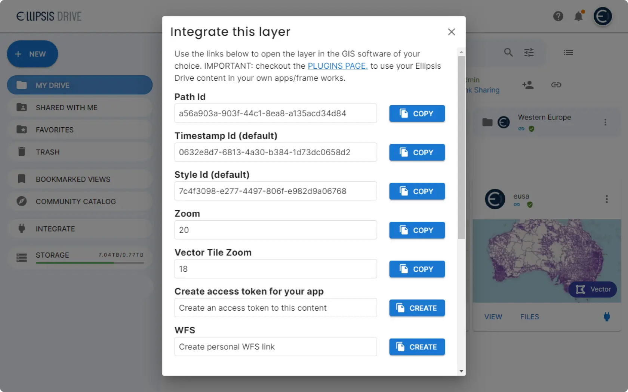Viewport: 628px width, 392px height.
Task: Open the notifications bell
Action: pos(579,16)
